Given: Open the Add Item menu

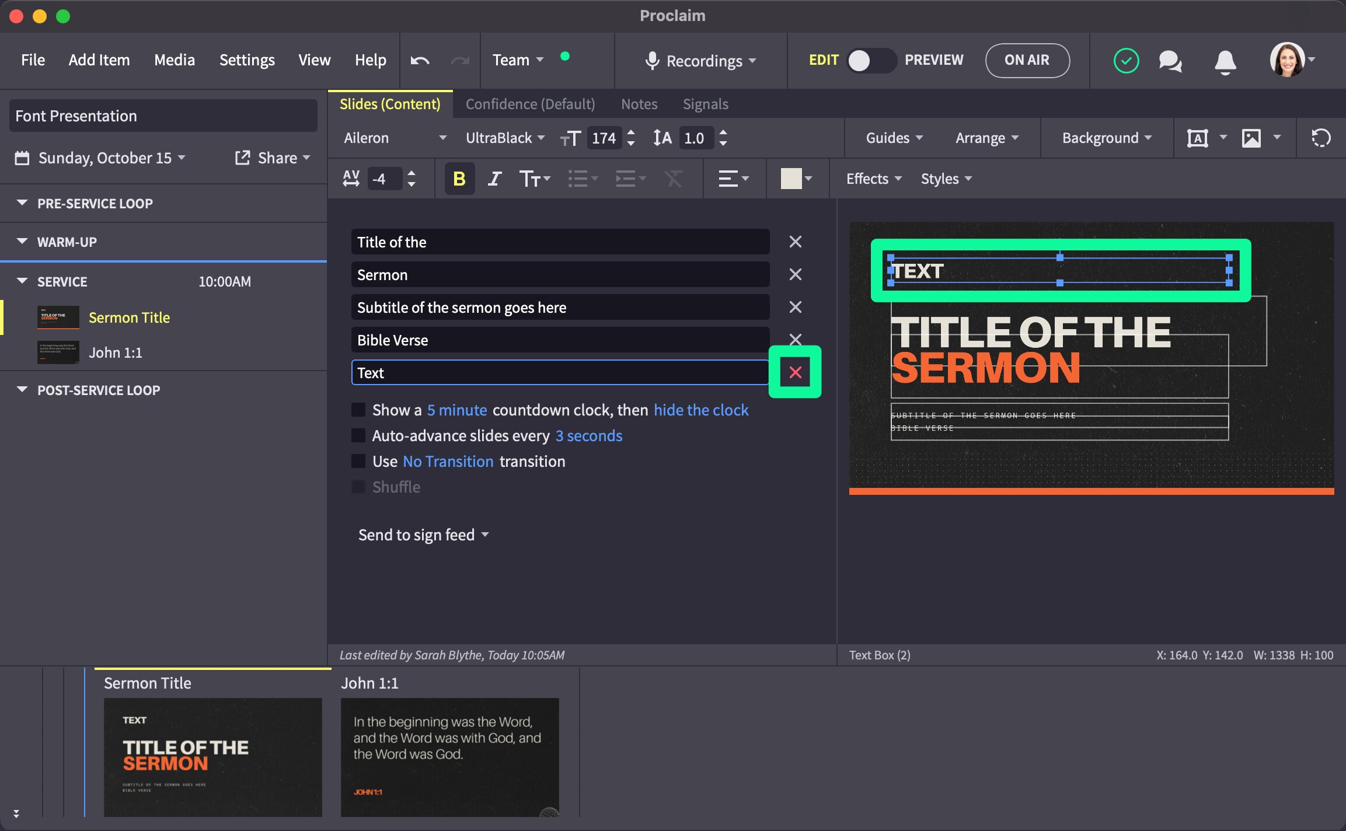Looking at the screenshot, I should (99, 60).
